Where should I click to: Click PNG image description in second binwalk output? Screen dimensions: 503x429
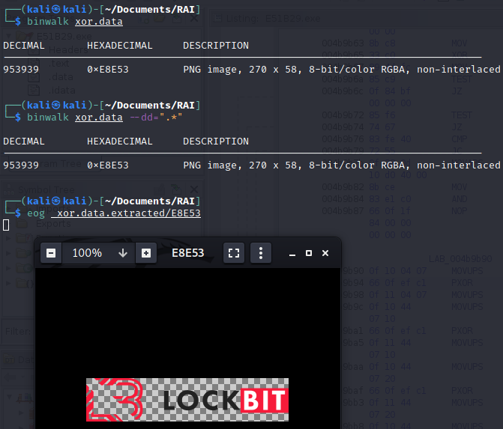[x=341, y=165]
